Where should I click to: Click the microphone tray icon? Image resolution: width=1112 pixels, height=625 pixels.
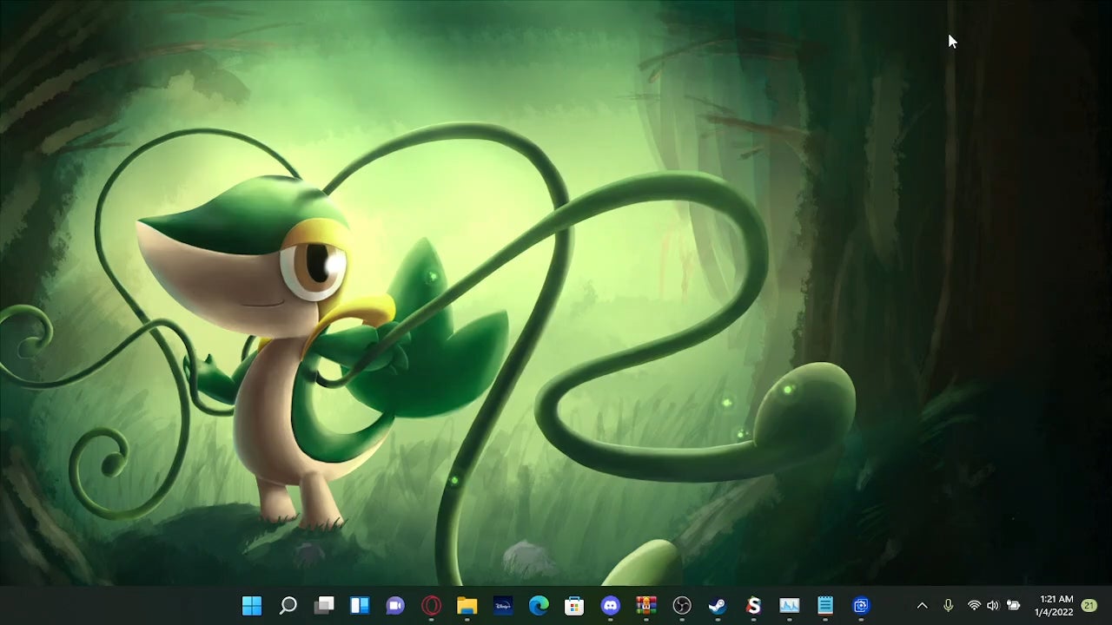coord(949,606)
